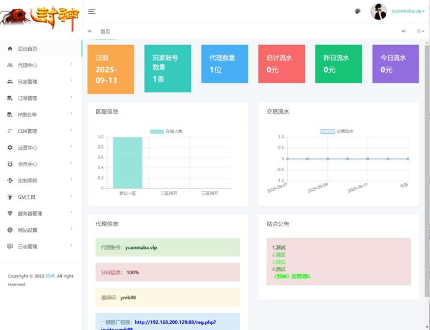Expand 订单管理 with its arrow

click(71, 97)
